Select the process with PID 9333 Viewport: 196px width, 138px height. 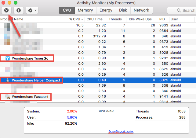[98, 25]
